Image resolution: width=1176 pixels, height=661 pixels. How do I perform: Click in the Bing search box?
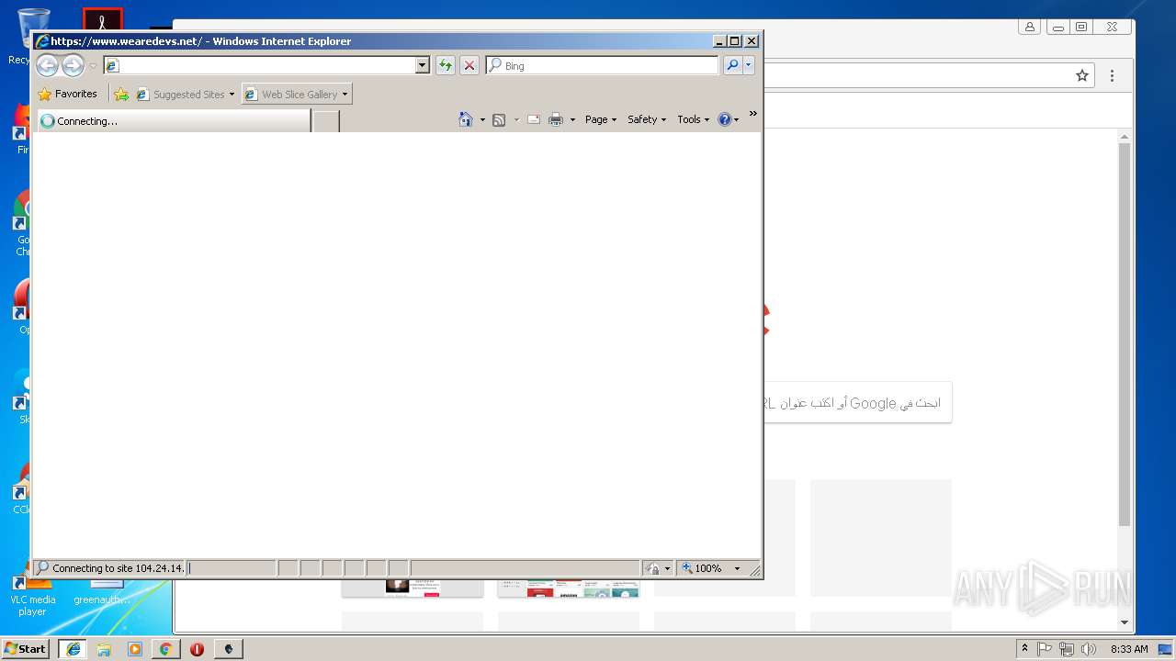(602, 65)
